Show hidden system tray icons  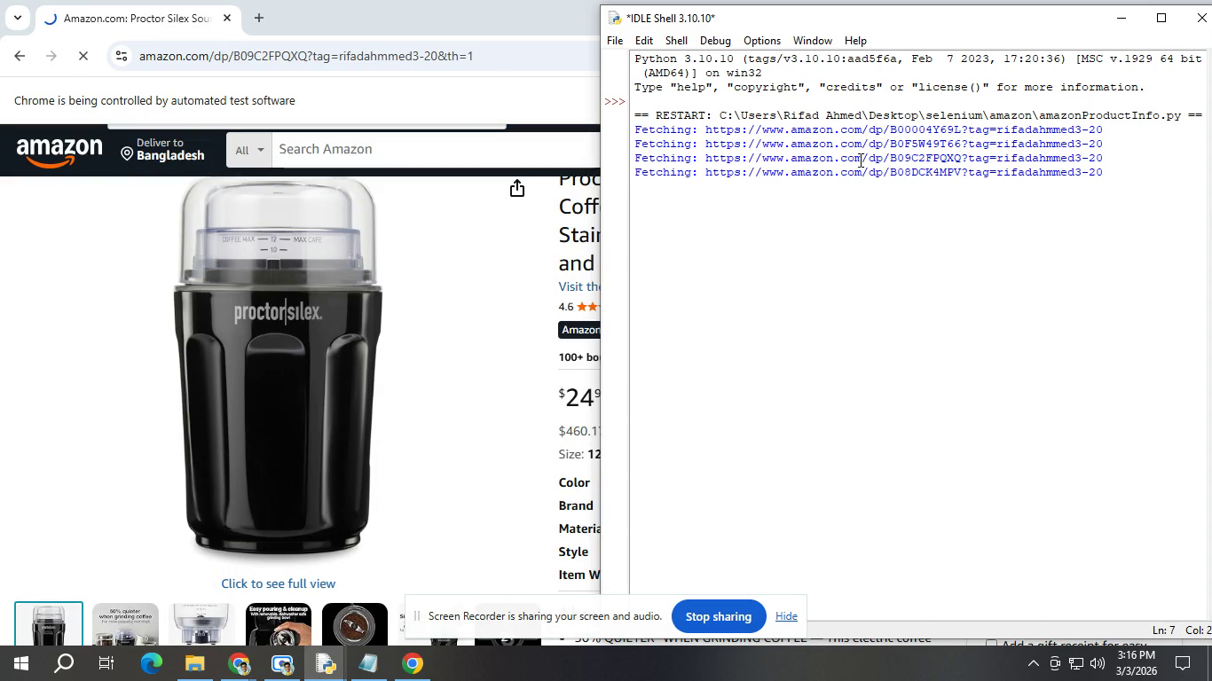pos(1033,663)
